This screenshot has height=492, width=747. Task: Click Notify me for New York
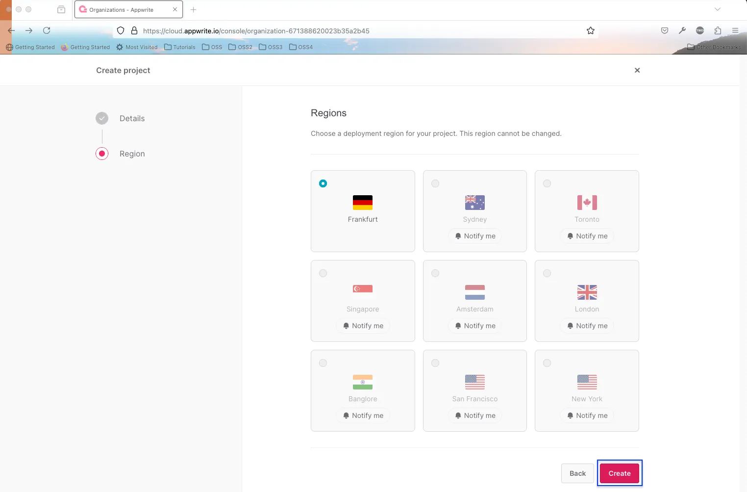[587, 415]
